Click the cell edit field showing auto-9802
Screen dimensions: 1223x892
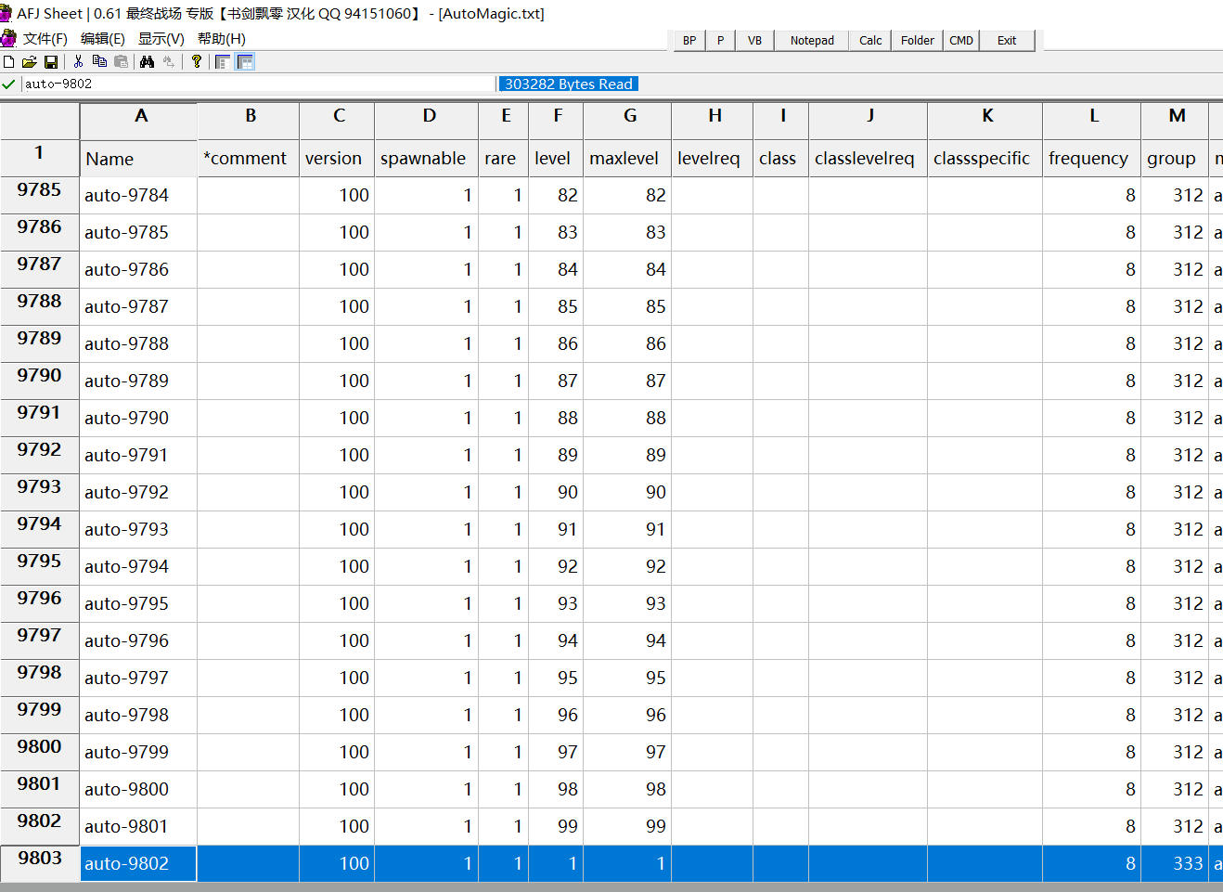click(259, 84)
